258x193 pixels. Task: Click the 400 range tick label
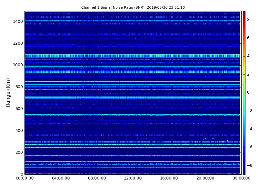click(x=19, y=131)
